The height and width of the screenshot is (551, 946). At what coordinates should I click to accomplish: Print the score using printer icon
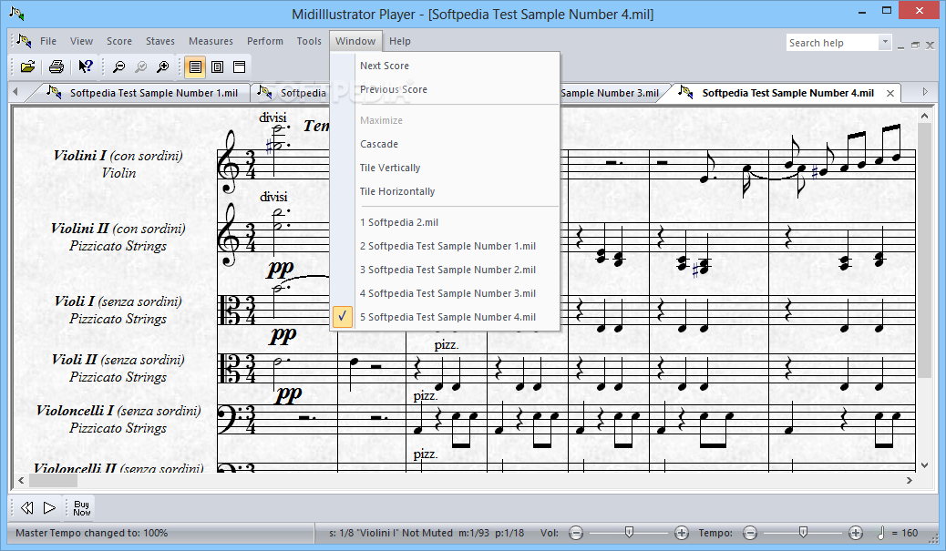coord(57,66)
